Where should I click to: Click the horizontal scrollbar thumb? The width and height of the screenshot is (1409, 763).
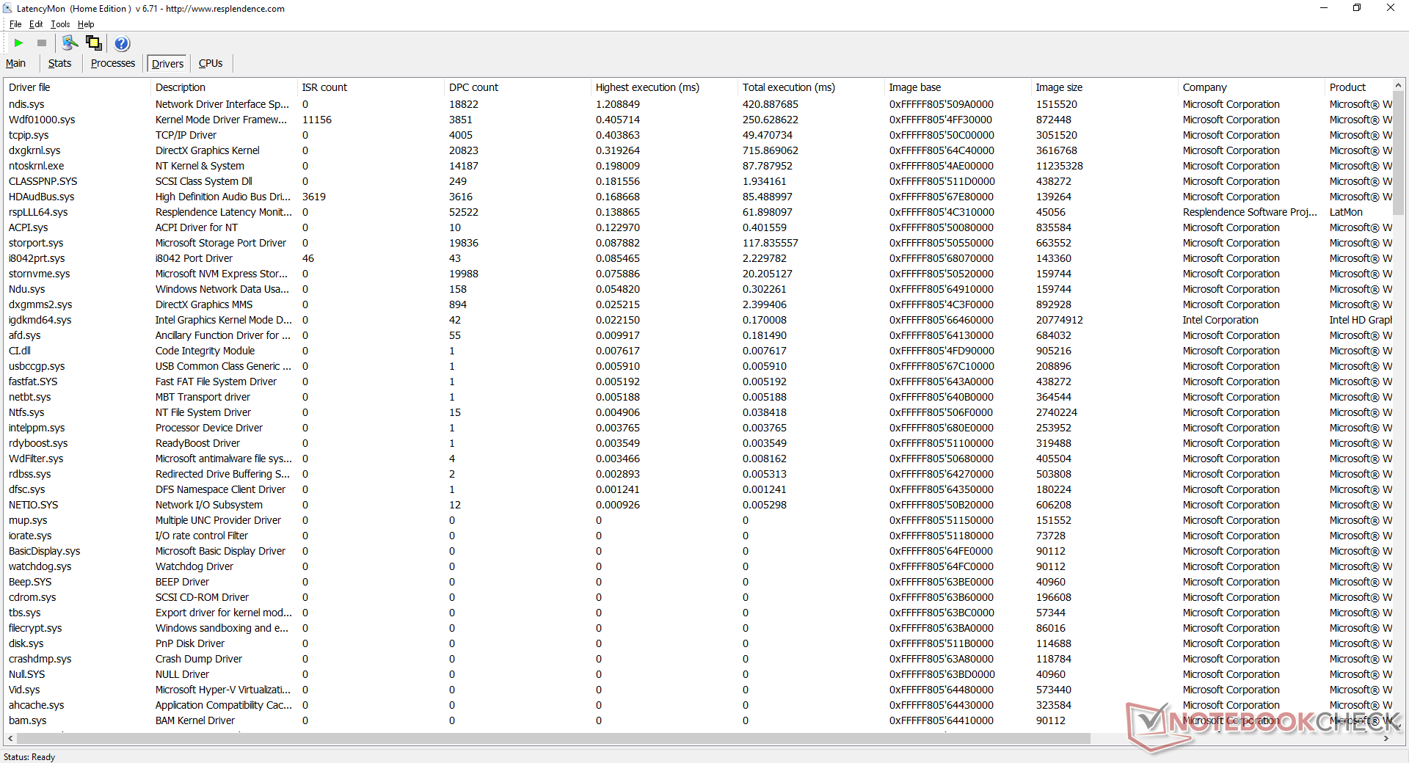coord(553,738)
